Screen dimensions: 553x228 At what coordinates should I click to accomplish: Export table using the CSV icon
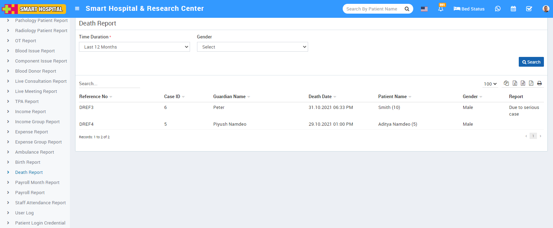[x=523, y=83]
